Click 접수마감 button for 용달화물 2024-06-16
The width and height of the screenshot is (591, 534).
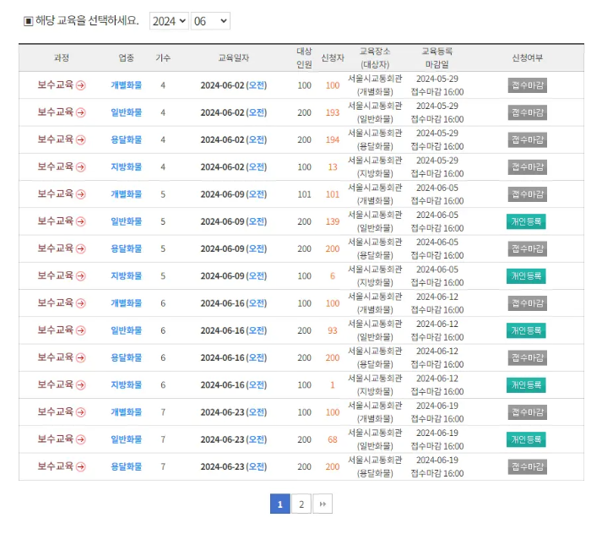(528, 357)
